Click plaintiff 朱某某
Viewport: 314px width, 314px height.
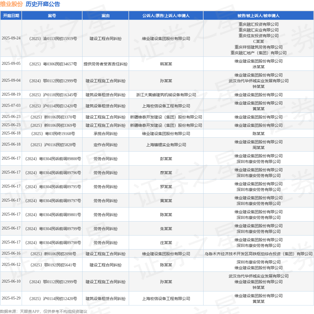pos(166,229)
